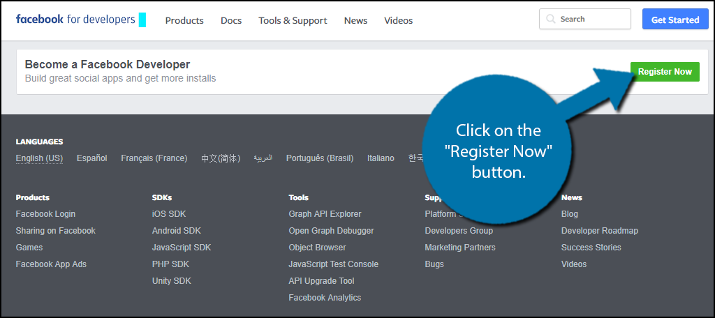715x318 pixels.
Task: Switch language to Italiano
Action: pos(381,158)
